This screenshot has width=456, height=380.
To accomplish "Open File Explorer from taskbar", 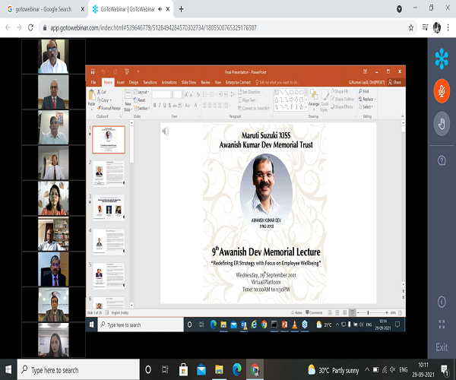I will [219, 370].
